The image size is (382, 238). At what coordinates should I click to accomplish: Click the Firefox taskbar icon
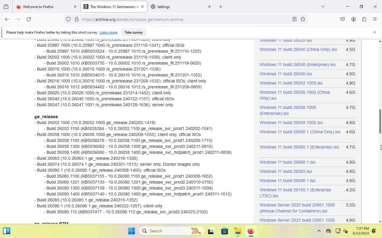pyautogui.click(x=251, y=231)
